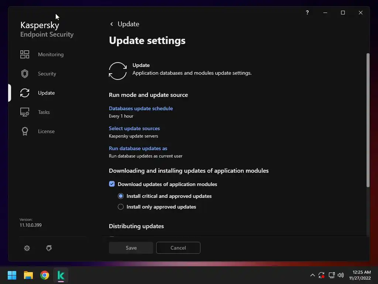Screen dimensions: 378x284
Task: Click the 'Distributing updates' heading
Action: point(136,226)
